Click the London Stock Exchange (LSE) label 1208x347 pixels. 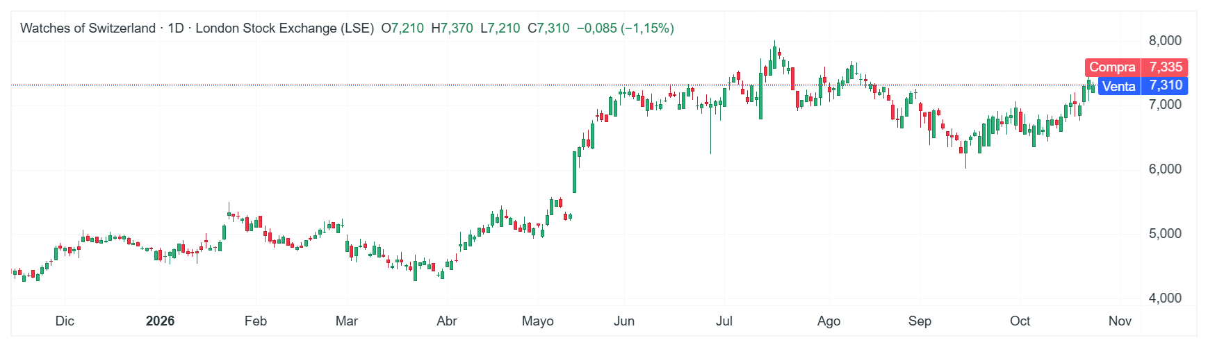[x=285, y=28]
